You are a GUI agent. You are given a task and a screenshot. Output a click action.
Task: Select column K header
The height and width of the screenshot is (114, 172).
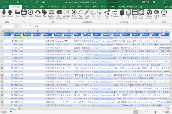(x=108, y=31)
